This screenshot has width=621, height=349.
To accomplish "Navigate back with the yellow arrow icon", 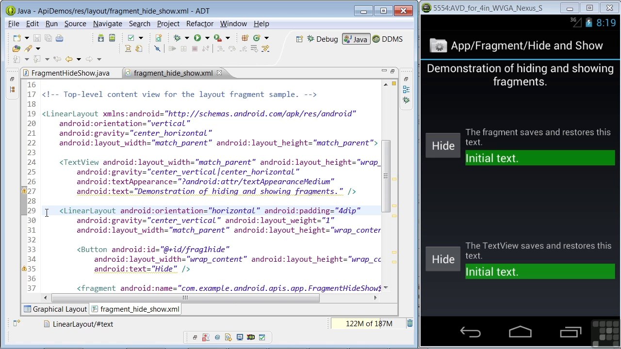I will tap(69, 59).
